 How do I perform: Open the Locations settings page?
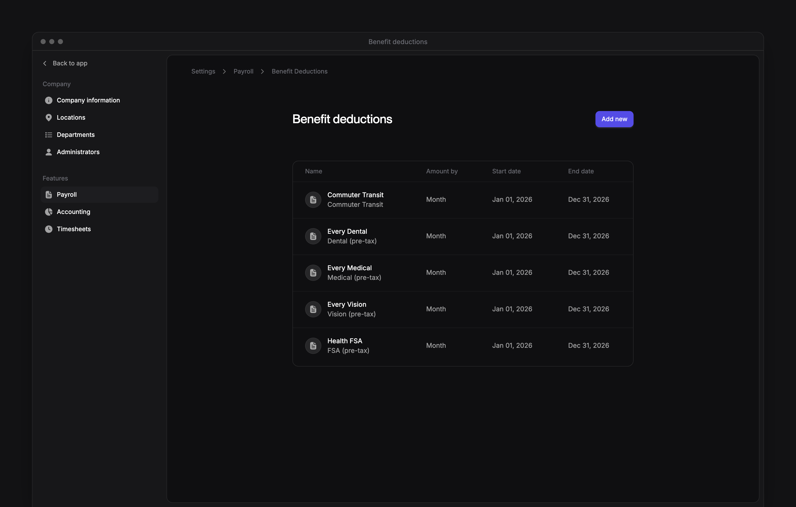click(99, 118)
